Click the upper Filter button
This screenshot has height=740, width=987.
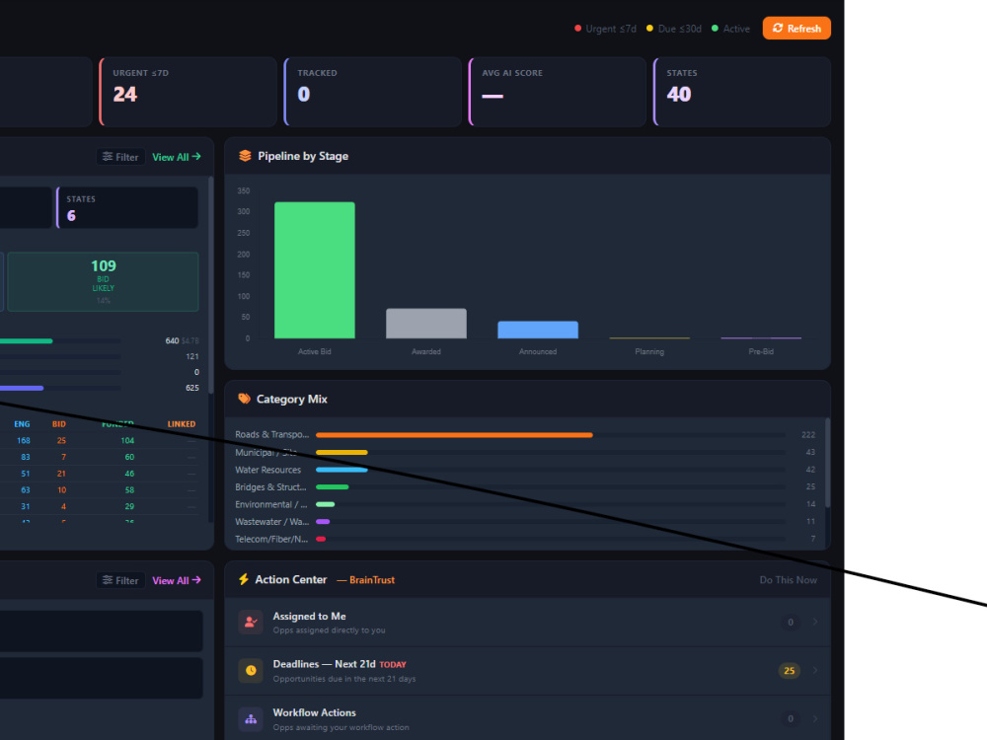120,157
